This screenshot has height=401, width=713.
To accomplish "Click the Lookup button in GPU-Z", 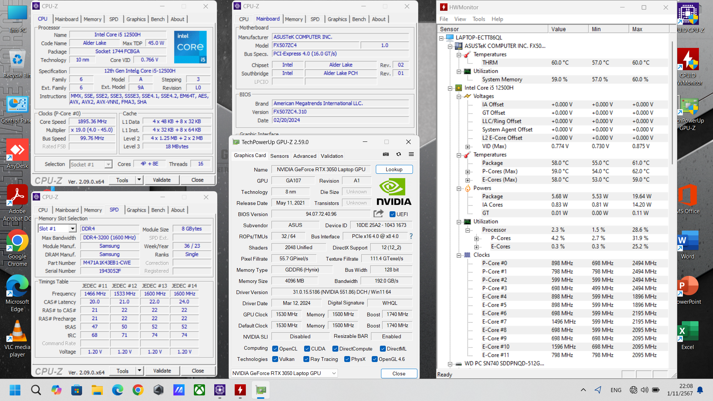I will click(x=394, y=169).
